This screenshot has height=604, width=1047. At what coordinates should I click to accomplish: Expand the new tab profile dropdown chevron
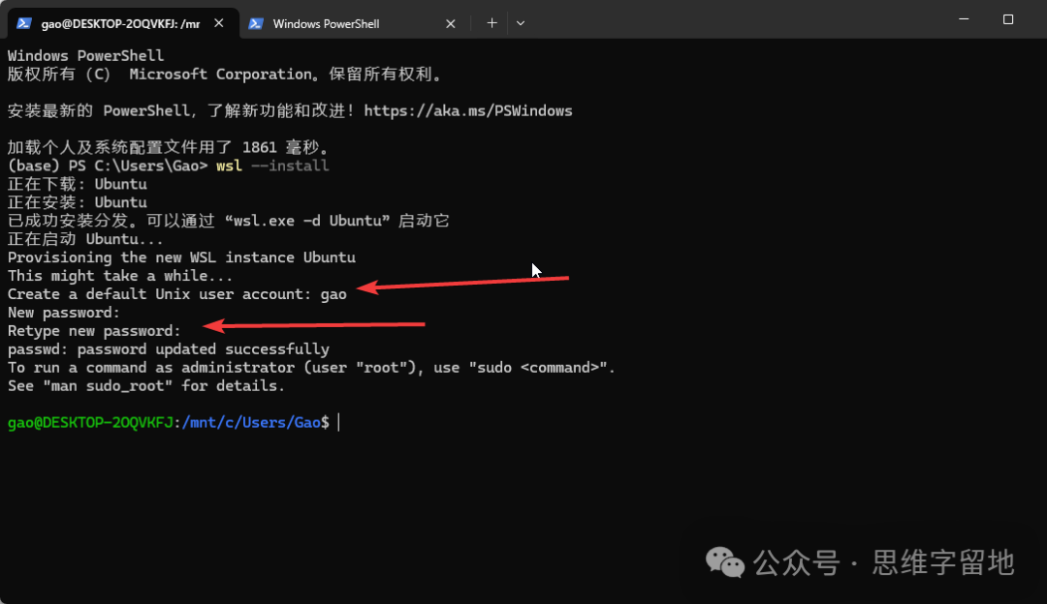coord(521,23)
